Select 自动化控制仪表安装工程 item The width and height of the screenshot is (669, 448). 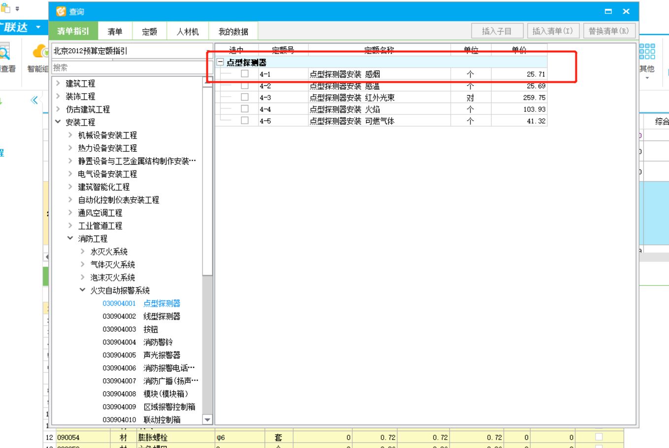(x=118, y=200)
